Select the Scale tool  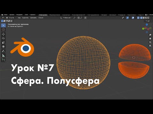(x=3, y=42)
